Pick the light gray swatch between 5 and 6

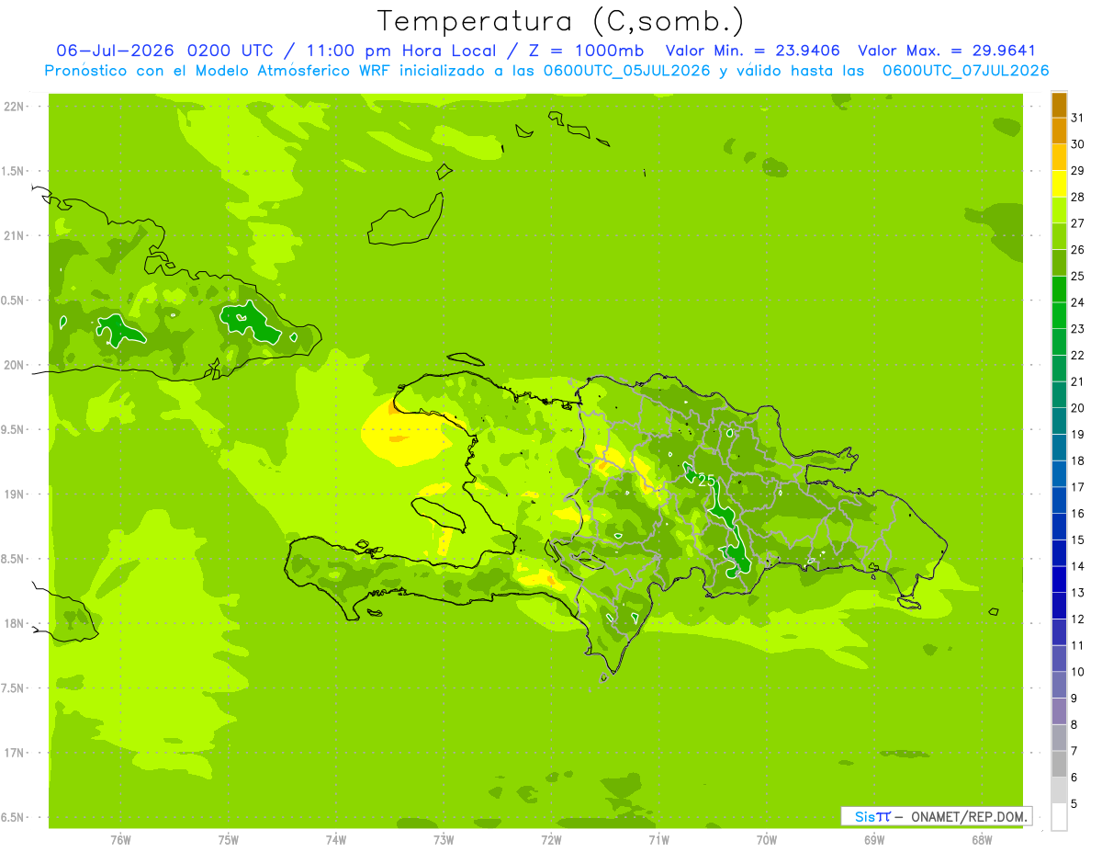pos(1059,791)
